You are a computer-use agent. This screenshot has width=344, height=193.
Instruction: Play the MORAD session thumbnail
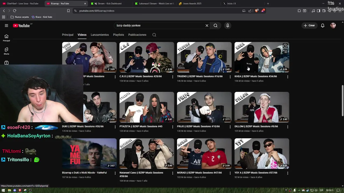[x=204, y=154]
